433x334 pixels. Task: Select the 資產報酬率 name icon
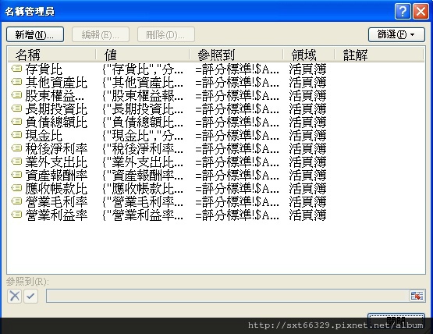pyautogui.click(x=16, y=175)
